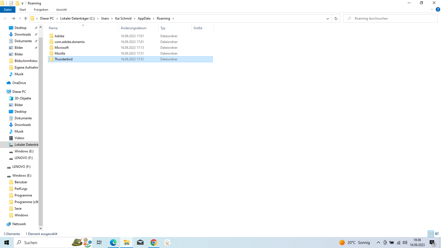Click the taskbar Suchen search box
The height and width of the screenshot is (248, 441).
pos(53,242)
